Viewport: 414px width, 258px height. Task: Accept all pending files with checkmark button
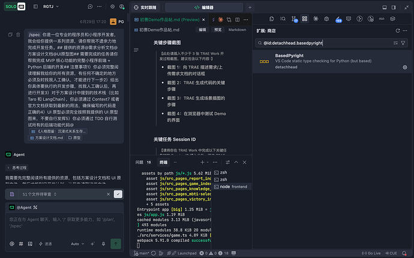[118, 194]
